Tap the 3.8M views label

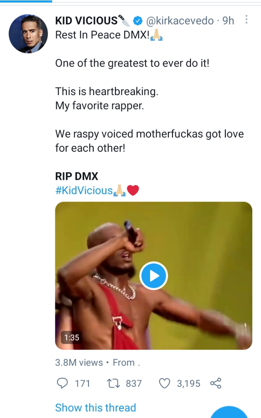pos(79,363)
